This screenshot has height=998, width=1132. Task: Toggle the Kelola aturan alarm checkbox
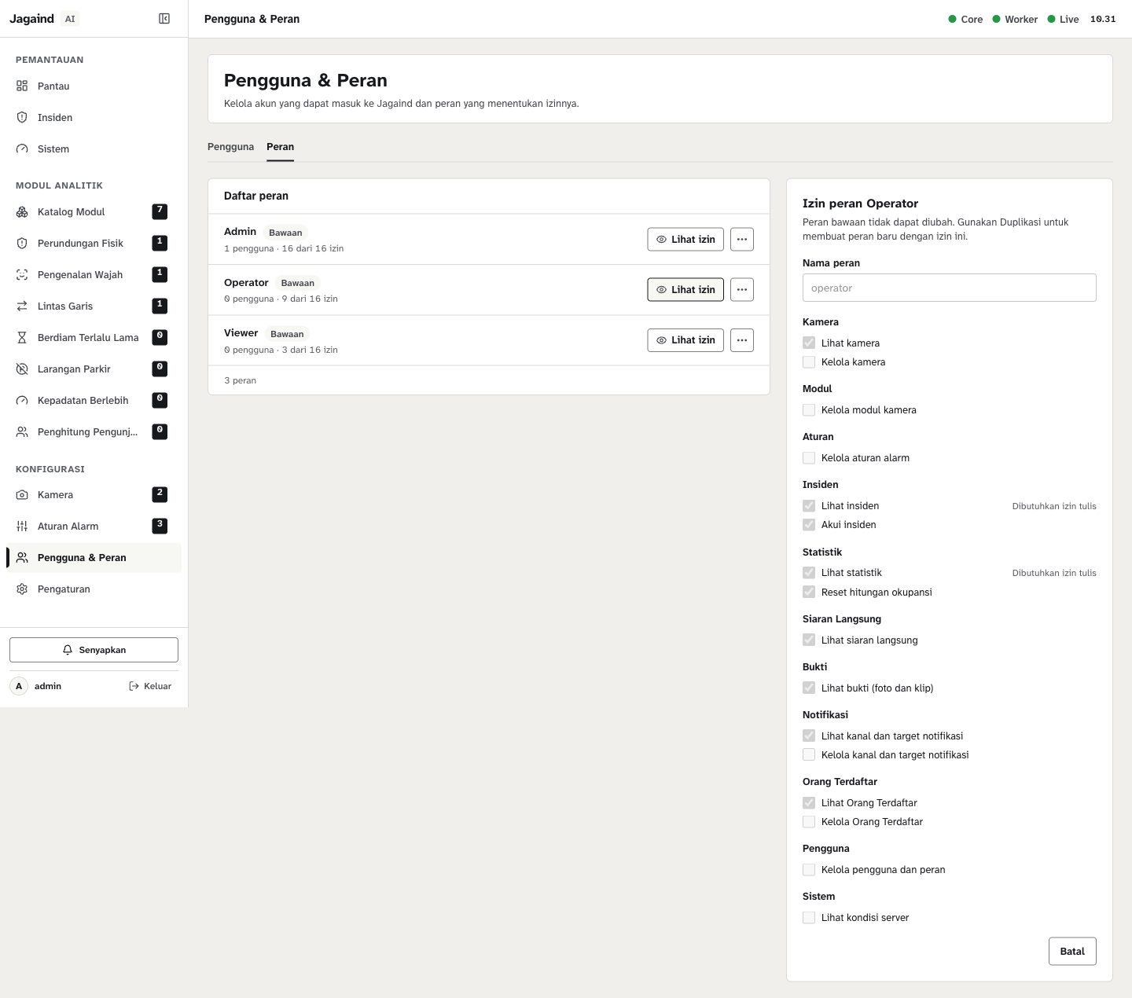tap(809, 457)
